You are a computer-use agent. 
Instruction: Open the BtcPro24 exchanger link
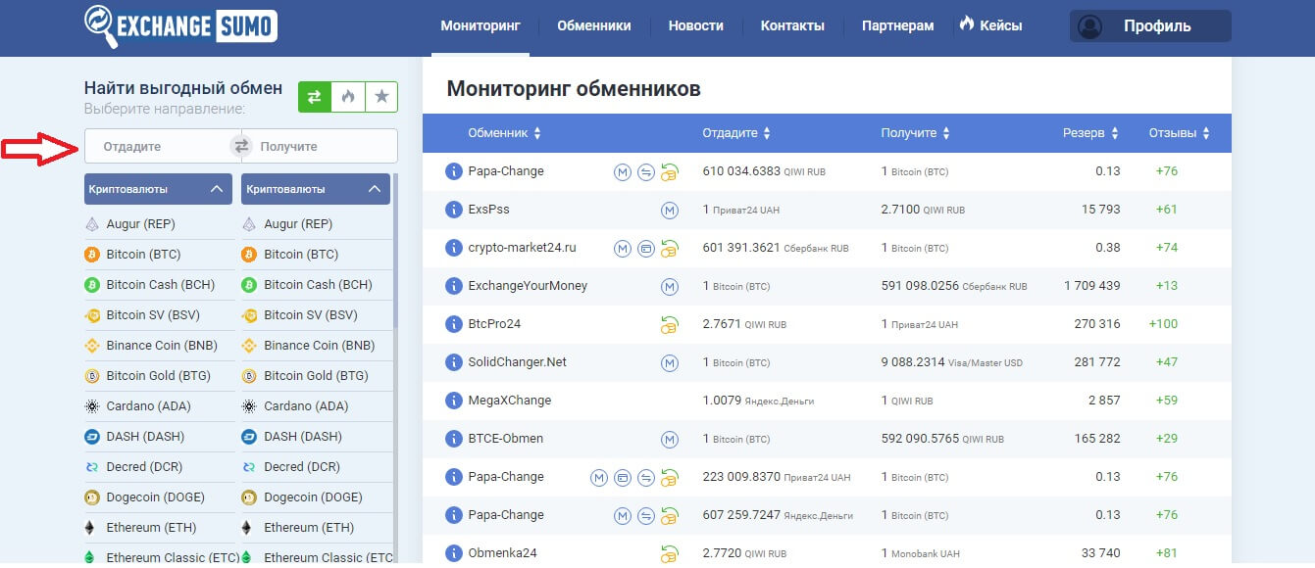(x=495, y=324)
